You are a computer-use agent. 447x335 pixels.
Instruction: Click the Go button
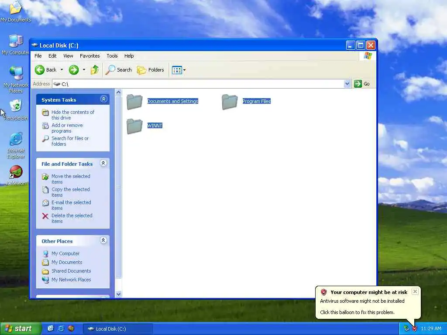pyautogui.click(x=362, y=84)
